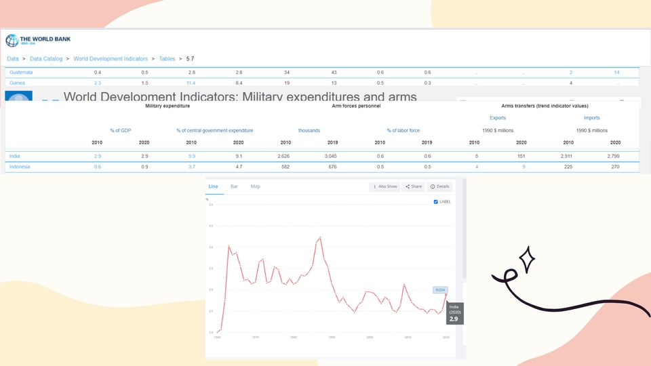Click Indonesia's armed forces value 582
This screenshot has width=651, height=366.
coord(285,167)
